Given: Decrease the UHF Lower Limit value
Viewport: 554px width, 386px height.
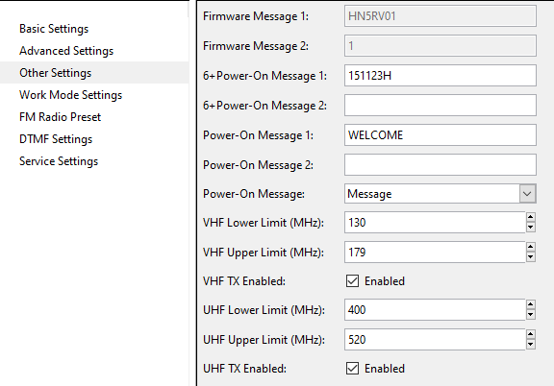Looking at the screenshot, I should (x=530, y=314).
